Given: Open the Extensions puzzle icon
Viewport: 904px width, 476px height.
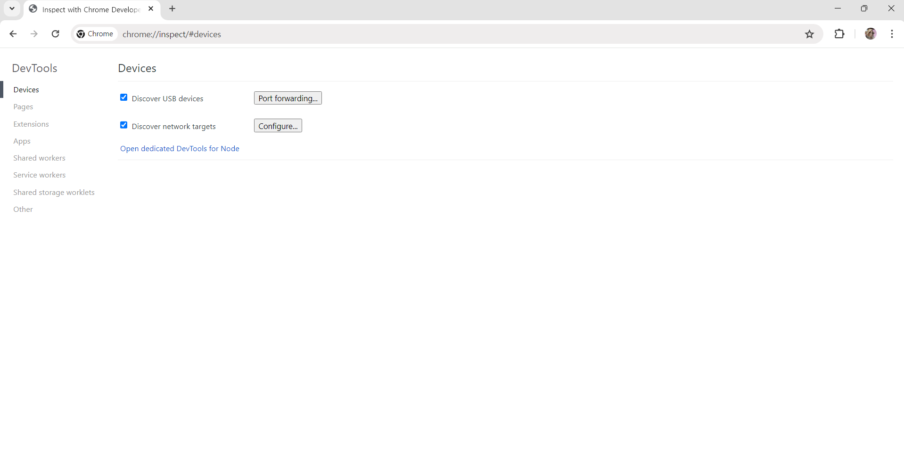Looking at the screenshot, I should tap(839, 34).
